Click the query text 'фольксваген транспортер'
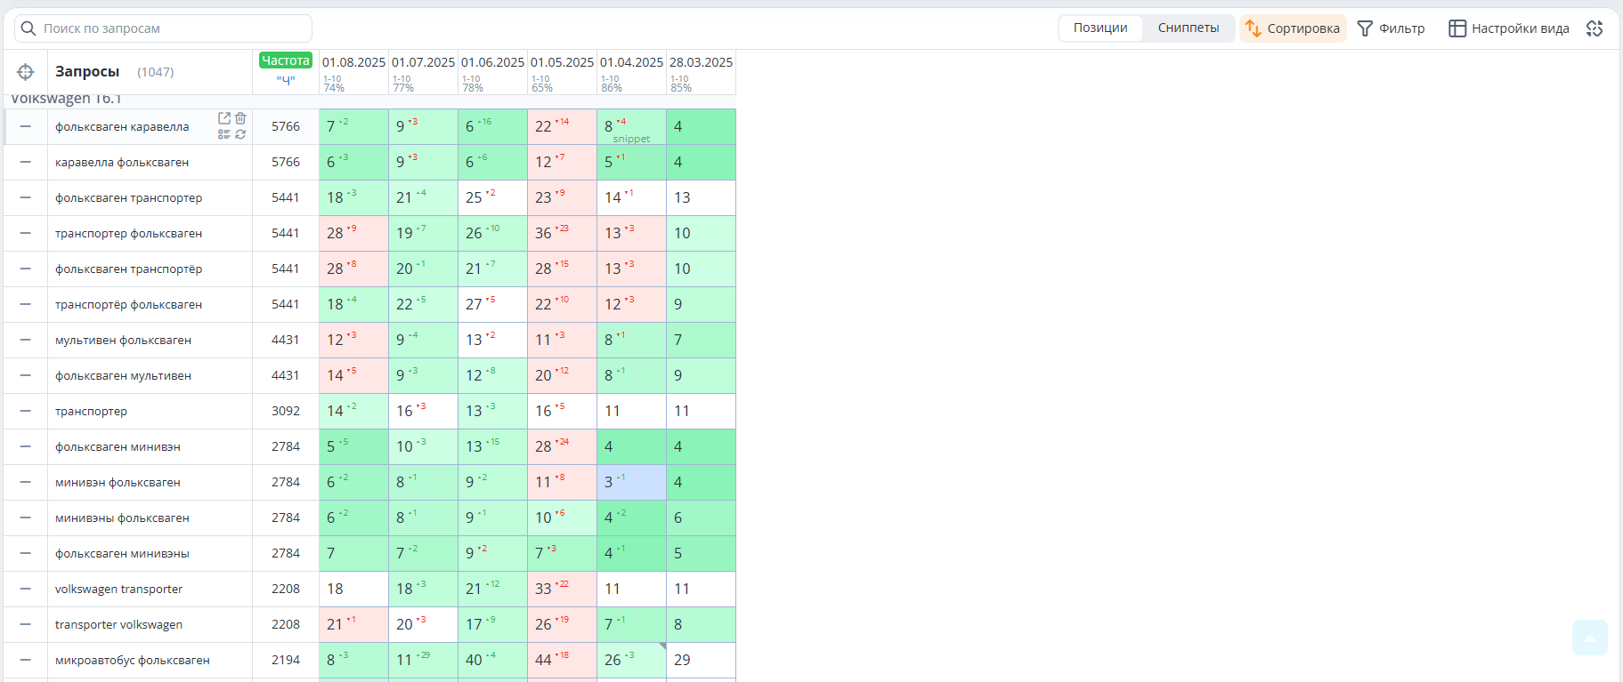 128,197
